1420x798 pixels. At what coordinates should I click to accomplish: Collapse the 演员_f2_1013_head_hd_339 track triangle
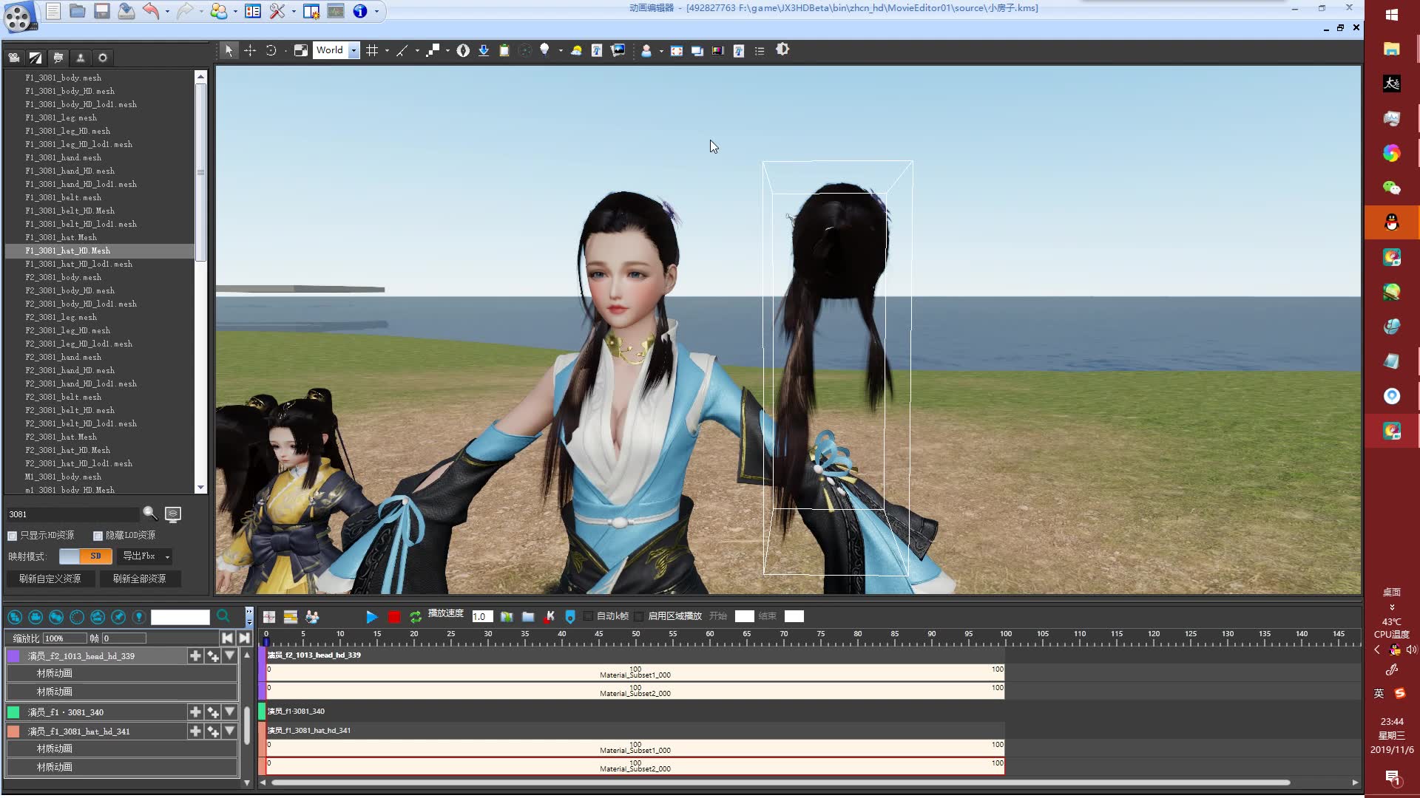click(230, 655)
